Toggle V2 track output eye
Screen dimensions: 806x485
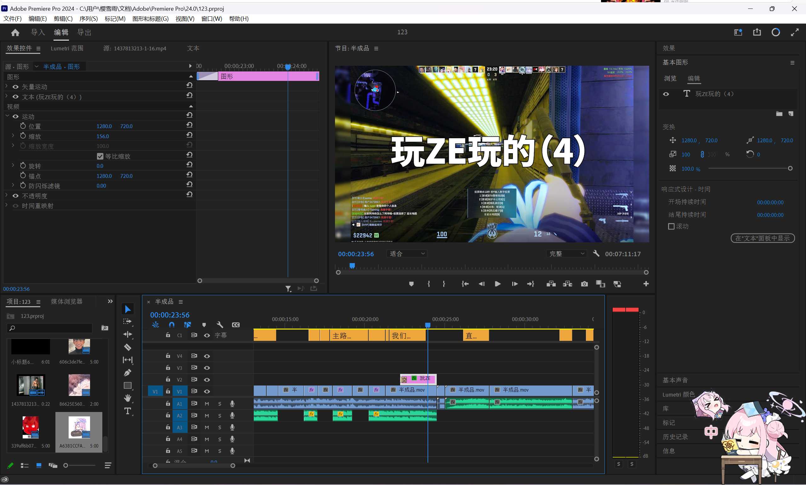(207, 380)
